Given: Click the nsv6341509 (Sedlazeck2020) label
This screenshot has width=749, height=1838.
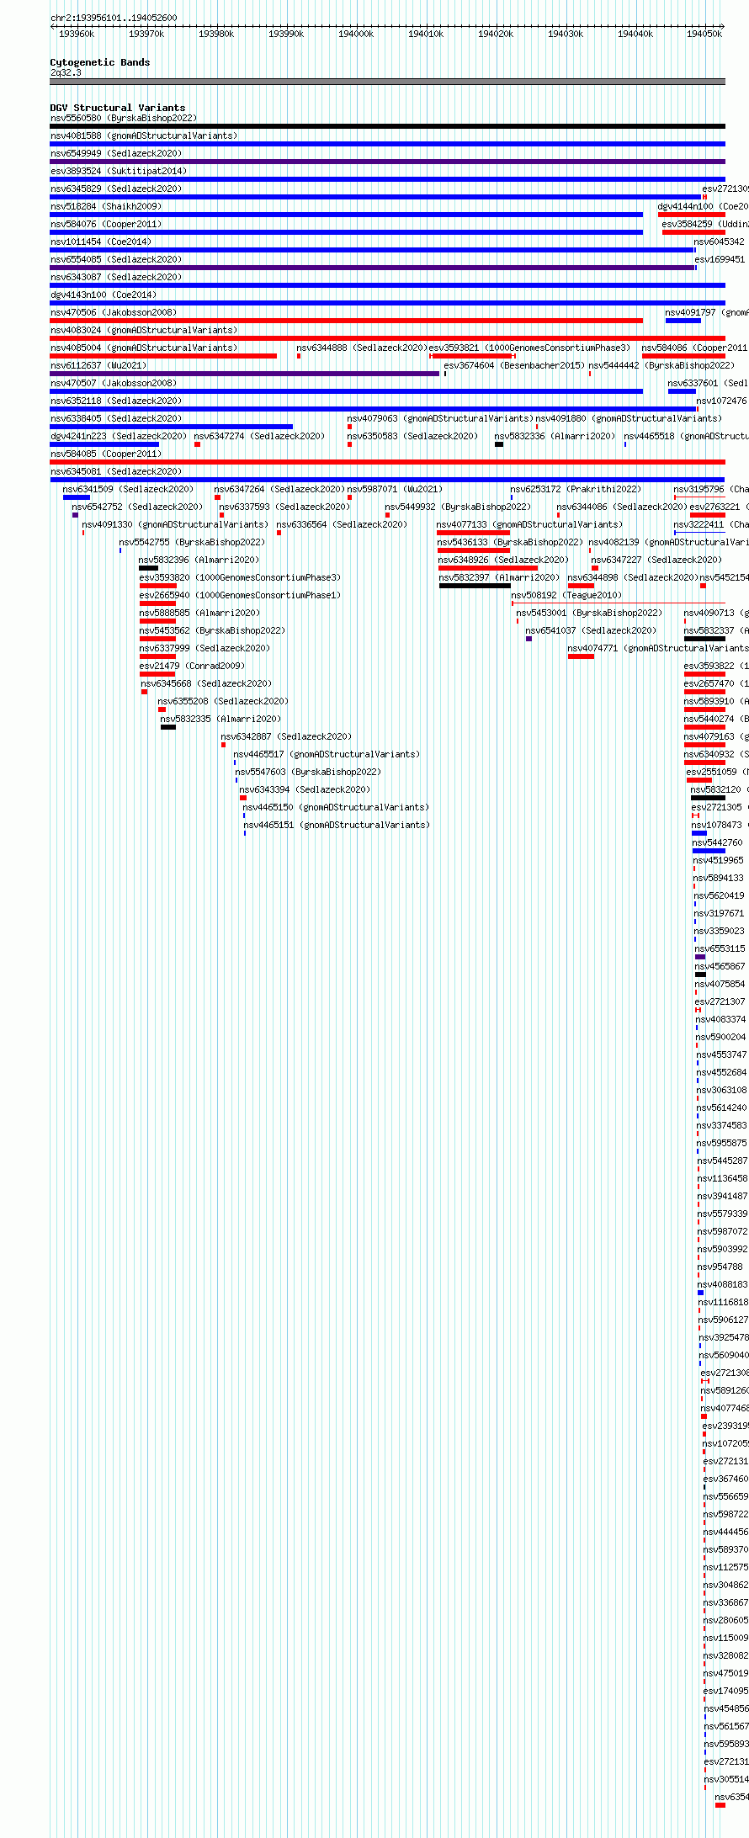Looking at the screenshot, I should pyautogui.click(x=128, y=489).
